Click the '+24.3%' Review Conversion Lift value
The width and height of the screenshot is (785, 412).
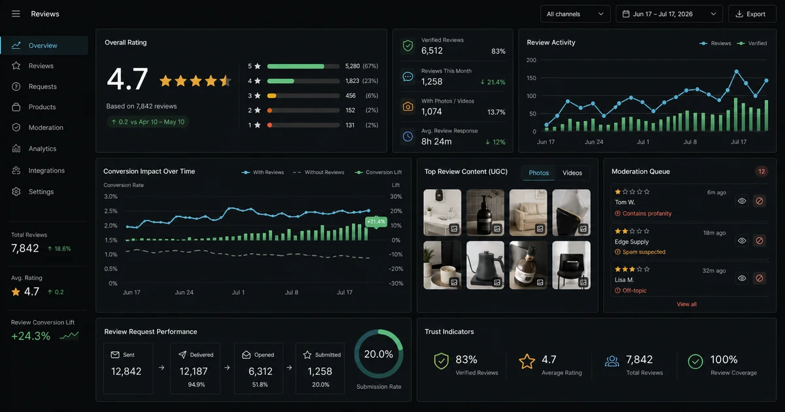(x=31, y=336)
